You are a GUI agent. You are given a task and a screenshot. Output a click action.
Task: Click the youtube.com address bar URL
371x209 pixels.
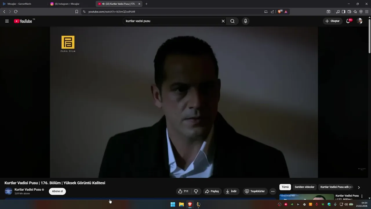112,12
